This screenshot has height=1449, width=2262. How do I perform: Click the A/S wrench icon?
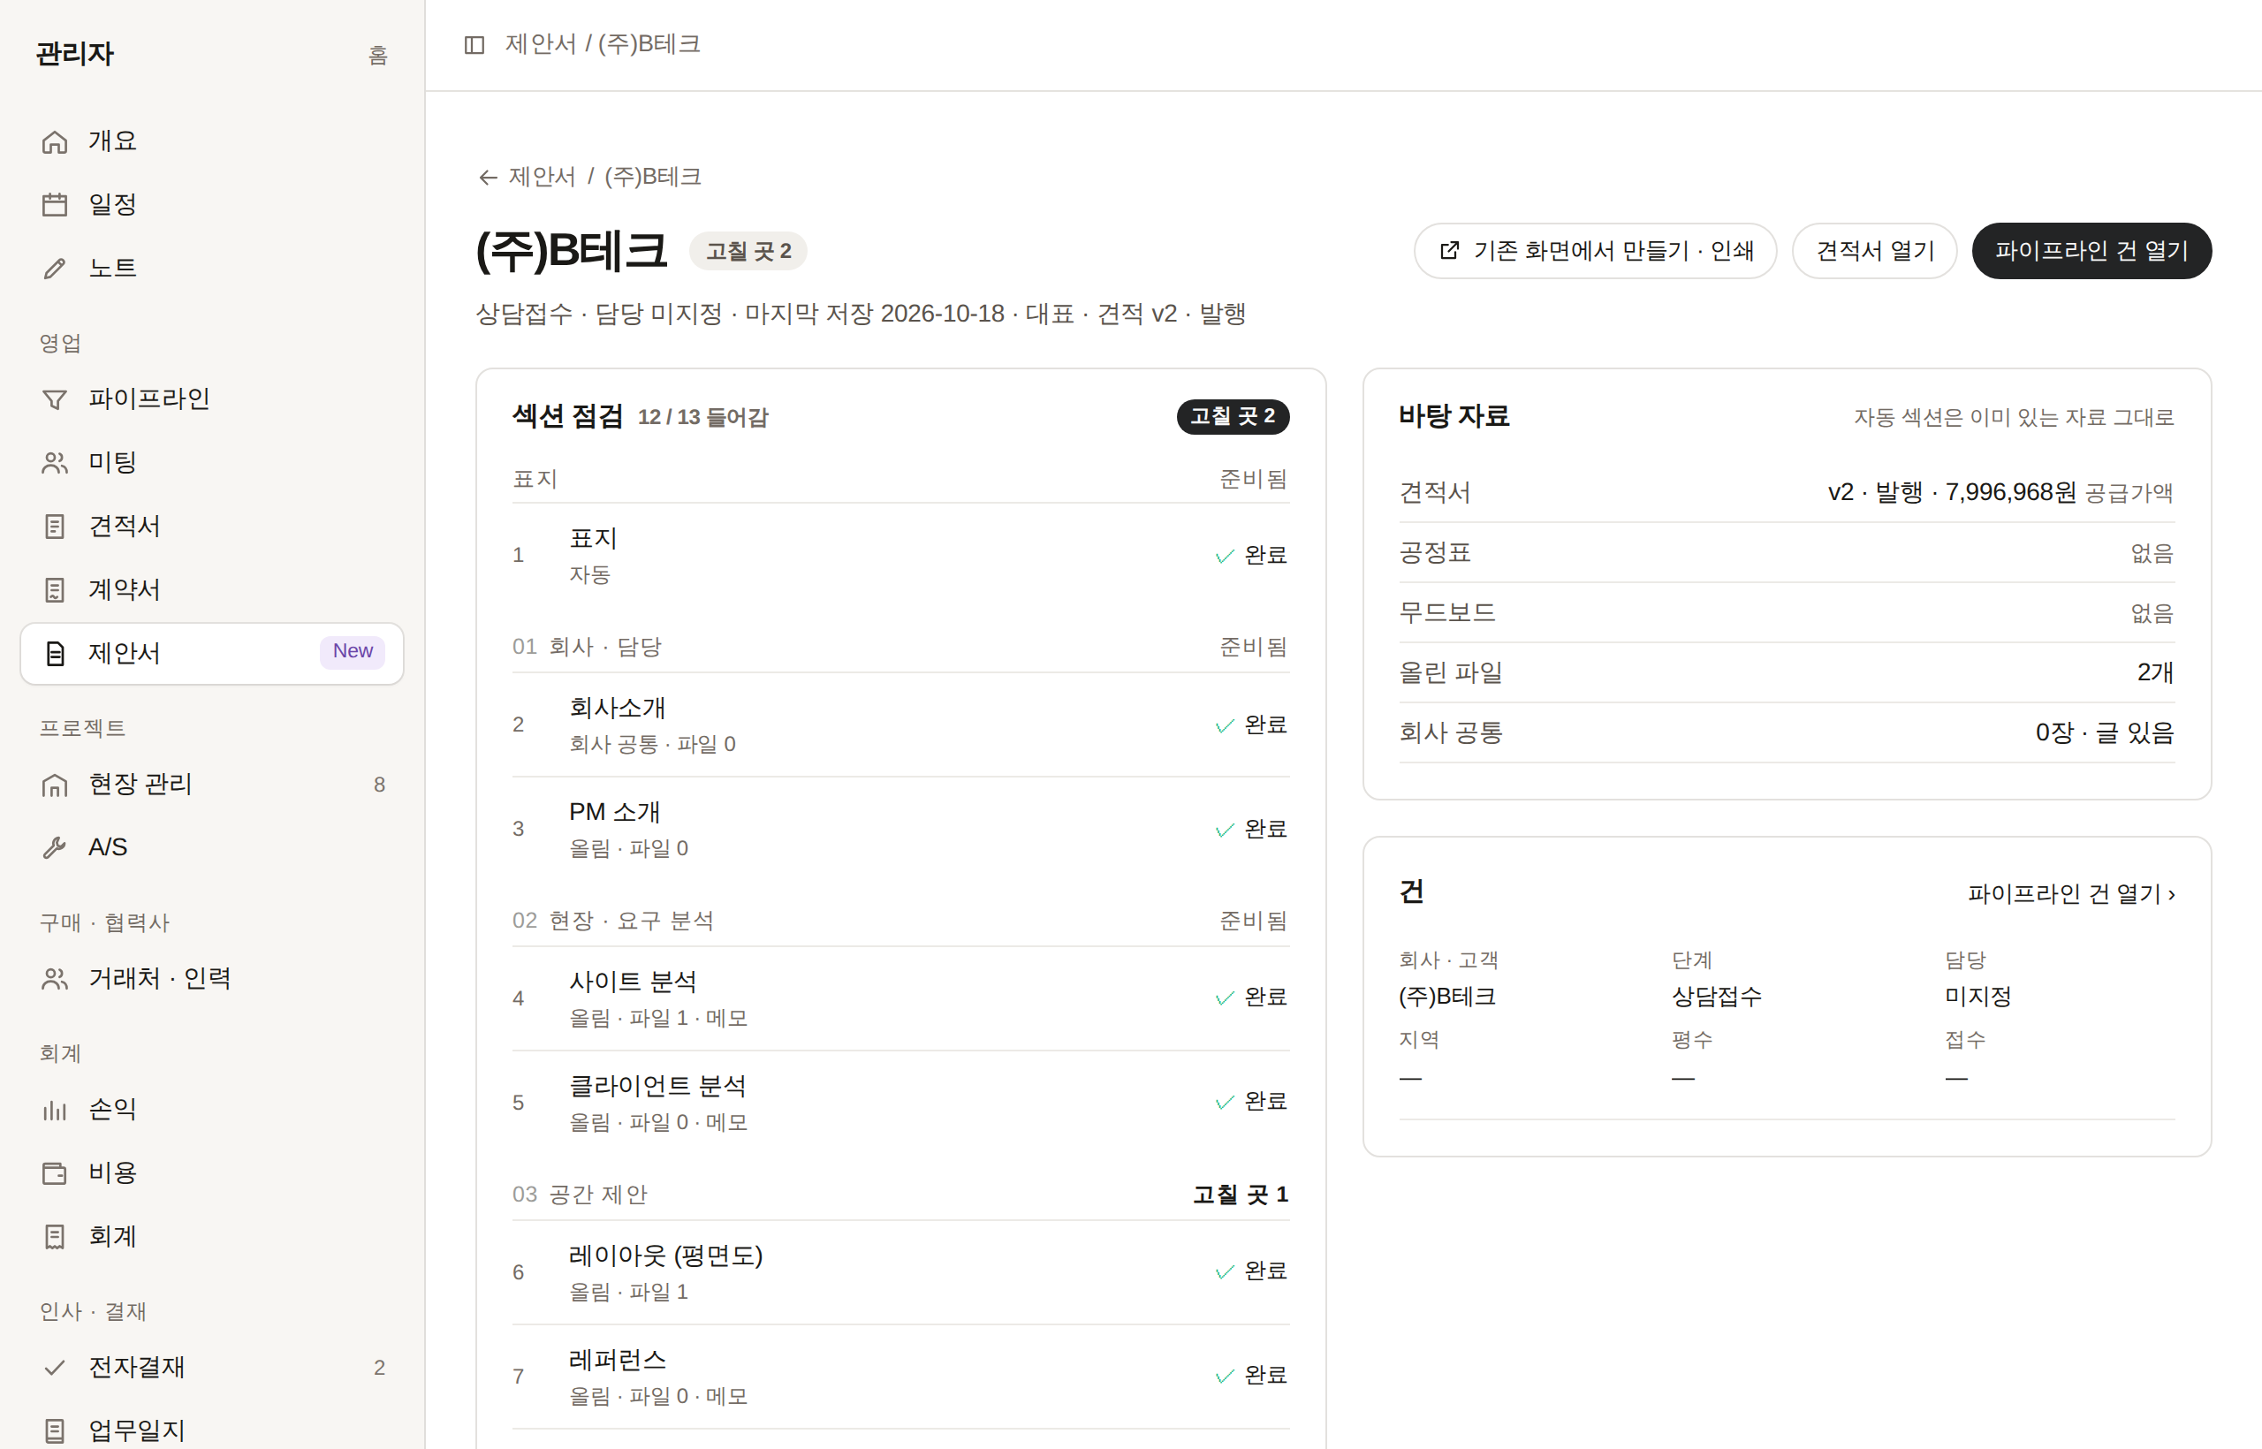click(55, 848)
